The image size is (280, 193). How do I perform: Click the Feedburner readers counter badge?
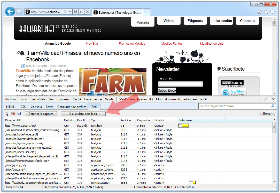(232, 84)
